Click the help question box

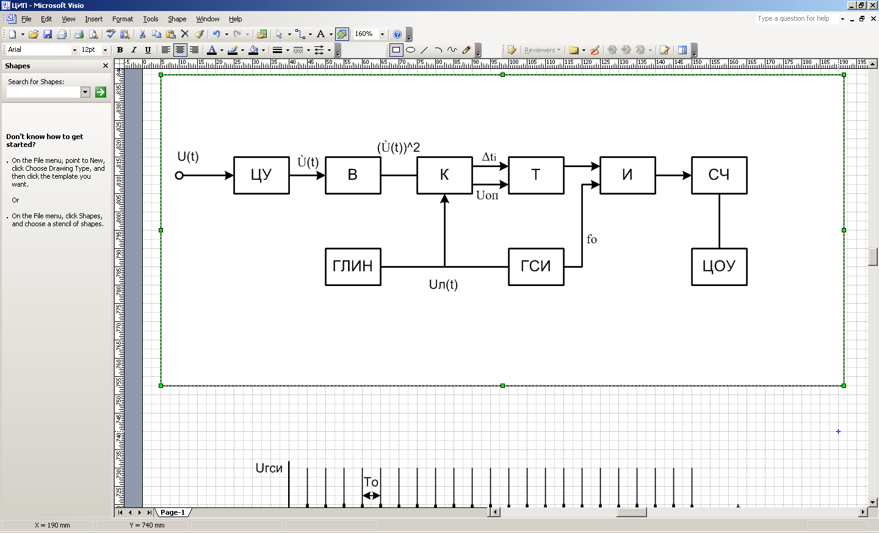797,18
